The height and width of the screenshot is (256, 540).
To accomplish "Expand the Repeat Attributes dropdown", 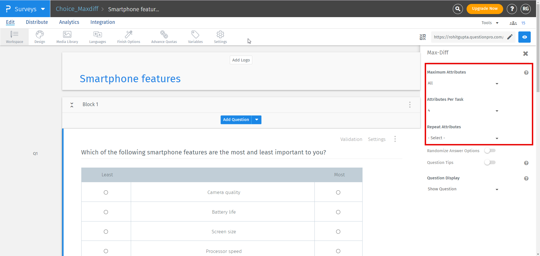I will pyautogui.click(x=463, y=138).
